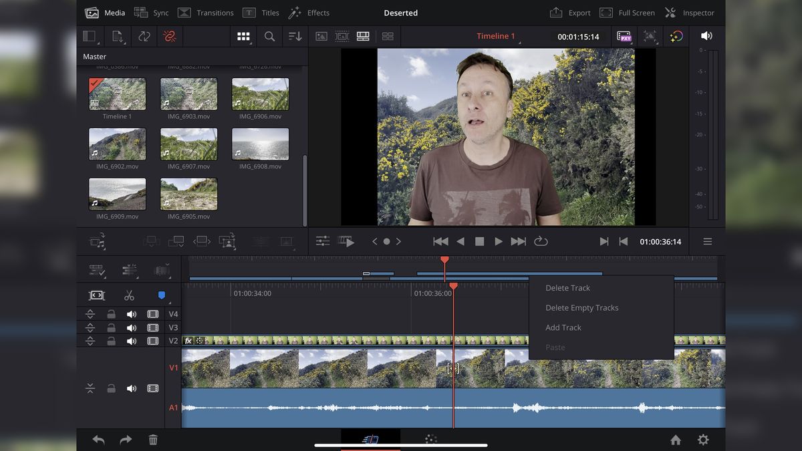Open the Inspector panel

point(692,12)
